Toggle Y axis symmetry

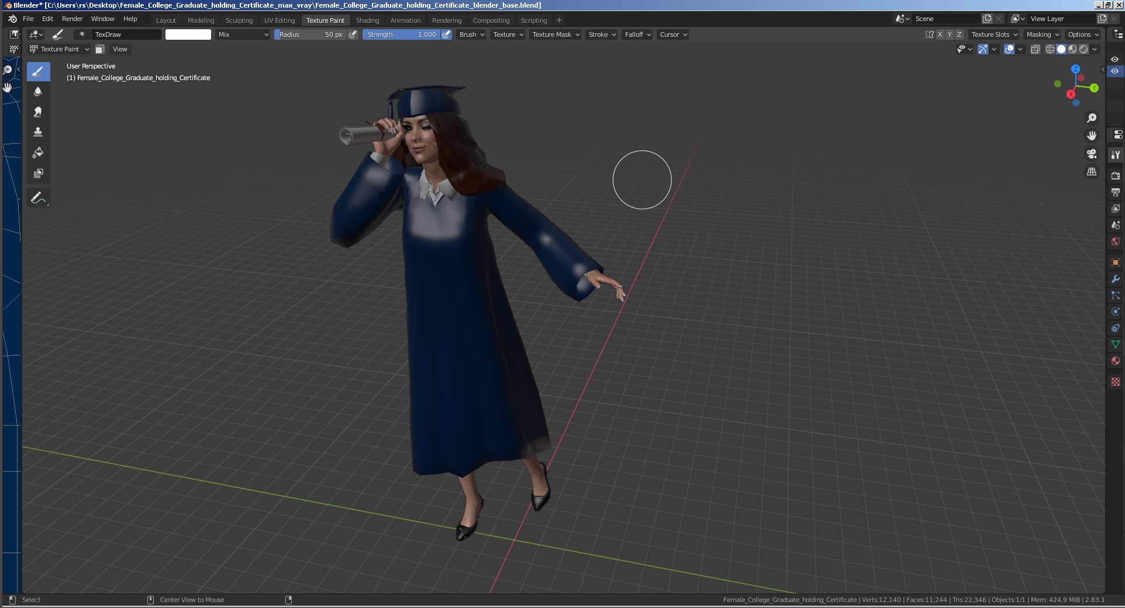click(950, 34)
